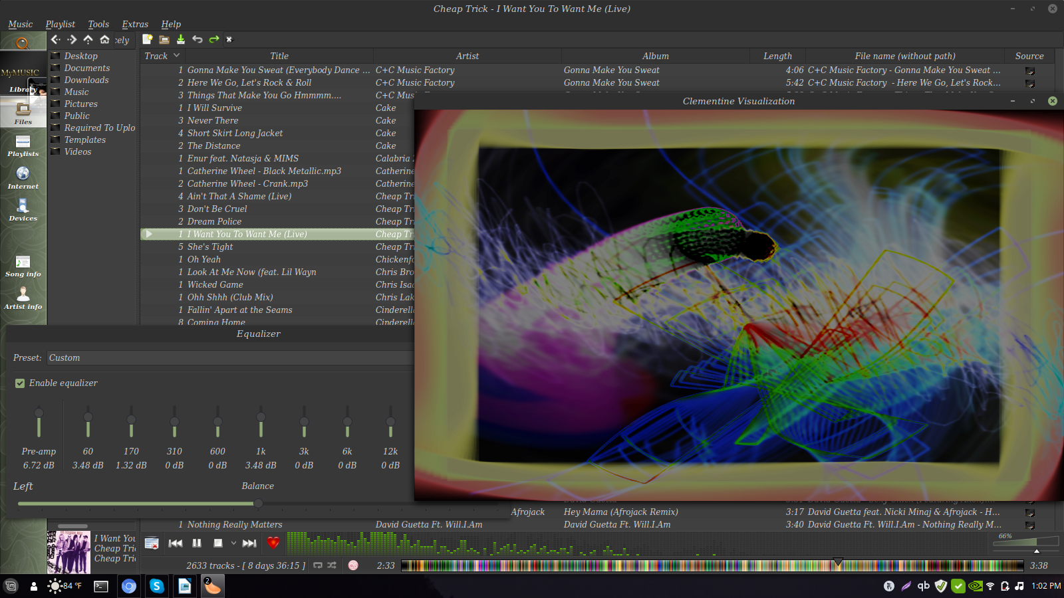Move the equalizer Balance slider handle
1064x598 pixels.
258,504
